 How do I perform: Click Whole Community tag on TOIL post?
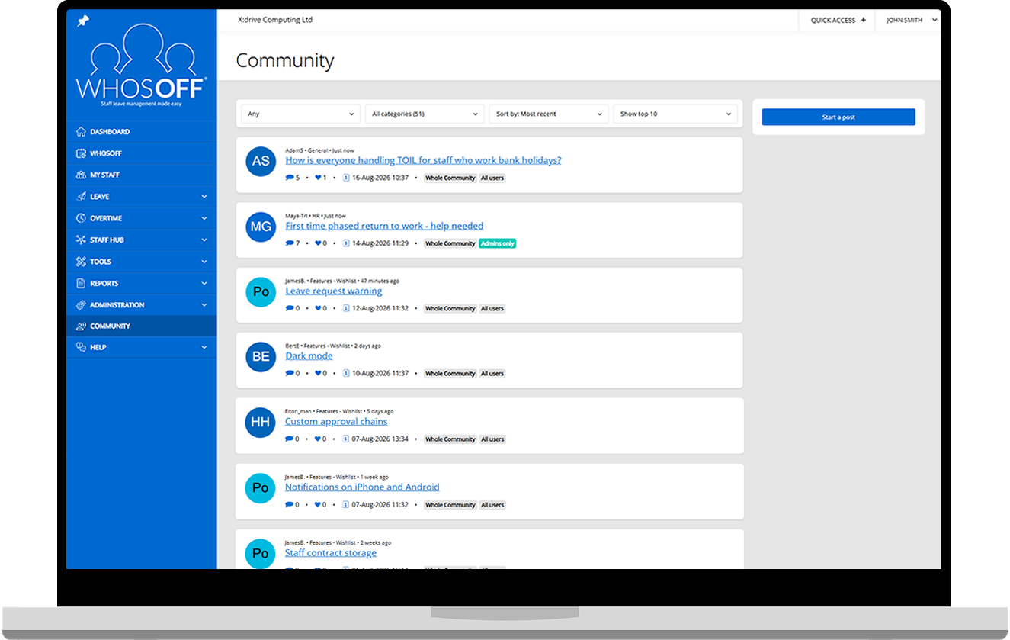tap(450, 178)
